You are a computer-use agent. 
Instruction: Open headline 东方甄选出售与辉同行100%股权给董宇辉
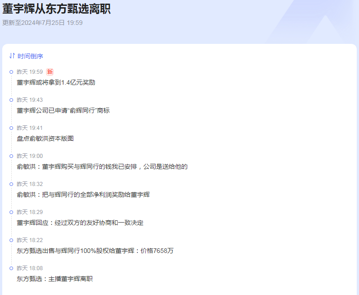tap(95, 251)
